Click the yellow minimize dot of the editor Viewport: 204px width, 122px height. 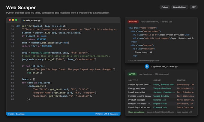13,20
